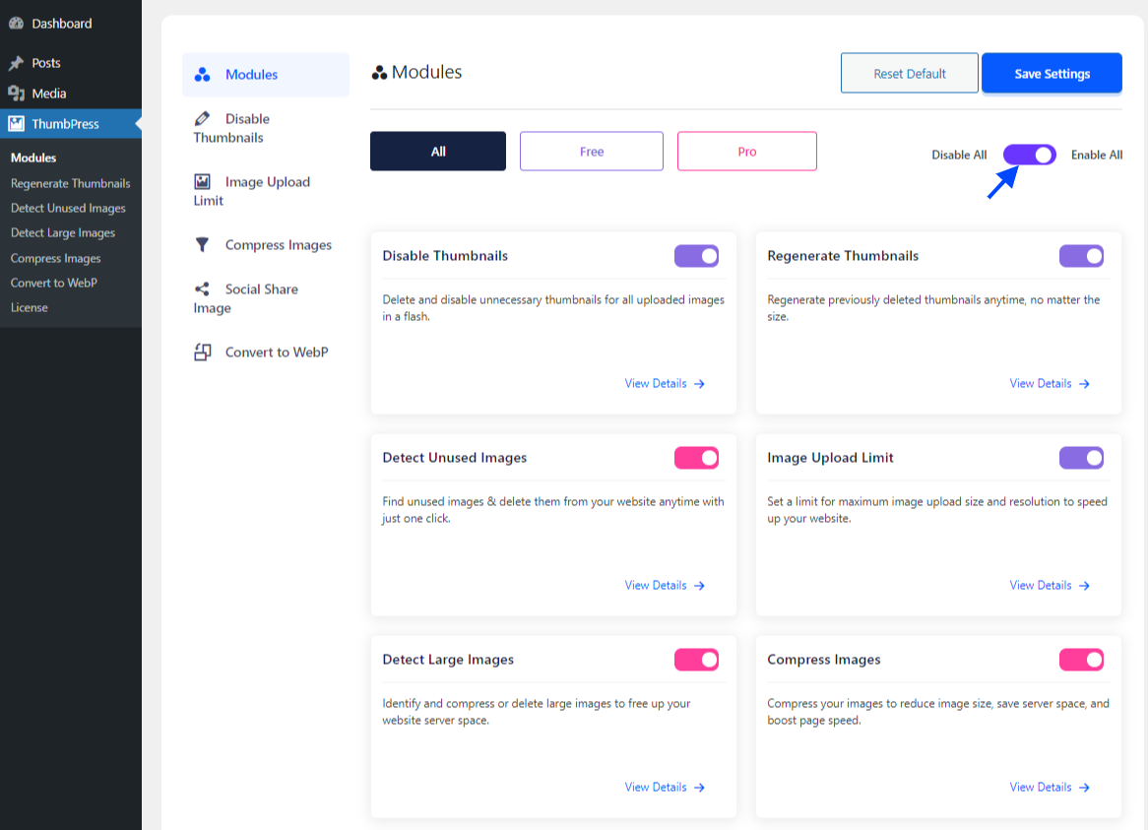Select the Pro filter tab

point(746,151)
